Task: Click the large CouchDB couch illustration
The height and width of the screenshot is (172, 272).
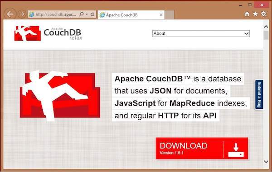Action: [x=60, y=96]
